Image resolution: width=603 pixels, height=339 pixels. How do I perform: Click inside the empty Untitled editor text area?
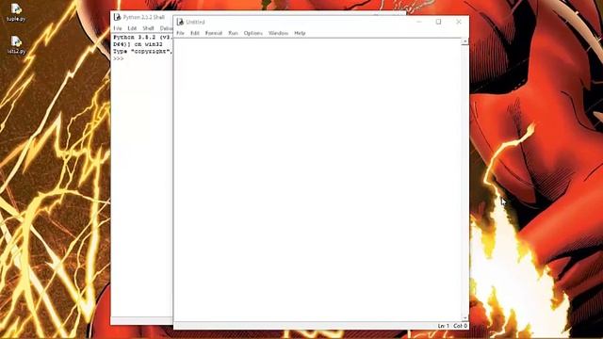[318, 180]
